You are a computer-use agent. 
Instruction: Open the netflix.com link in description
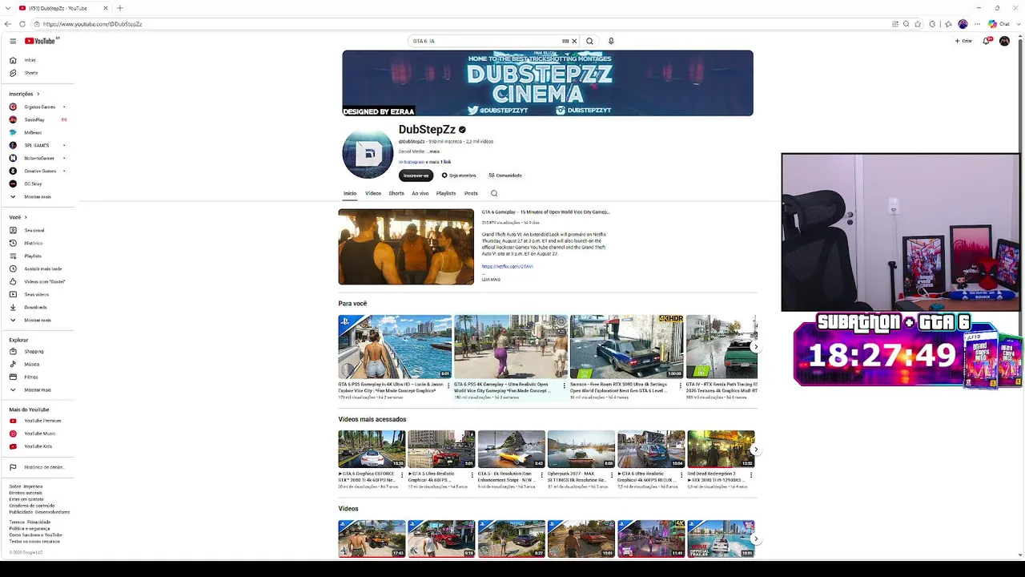click(507, 267)
